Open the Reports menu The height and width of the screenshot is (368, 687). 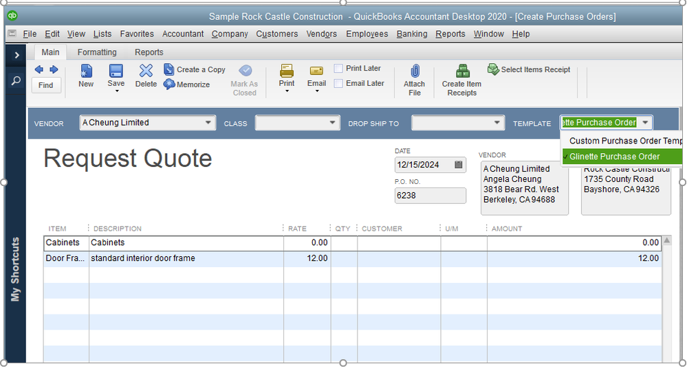[450, 34]
